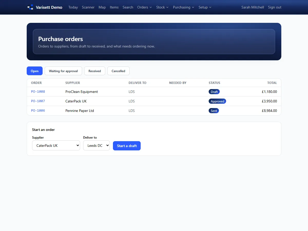Viewport: 308px width, 231px height.
Task: Click LDS in the PO-1006 row
Action: (132, 111)
